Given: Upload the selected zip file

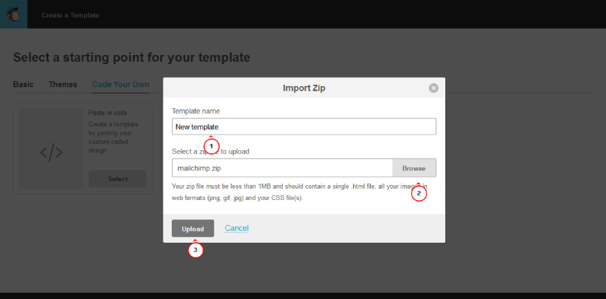Looking at the screenshot, I should pyautogui.click(x=192, y=228).
